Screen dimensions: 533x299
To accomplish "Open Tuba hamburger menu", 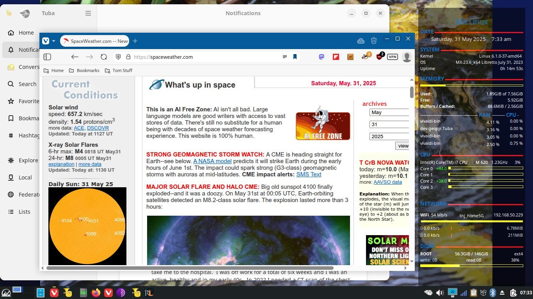I will (x=88, y=13).
